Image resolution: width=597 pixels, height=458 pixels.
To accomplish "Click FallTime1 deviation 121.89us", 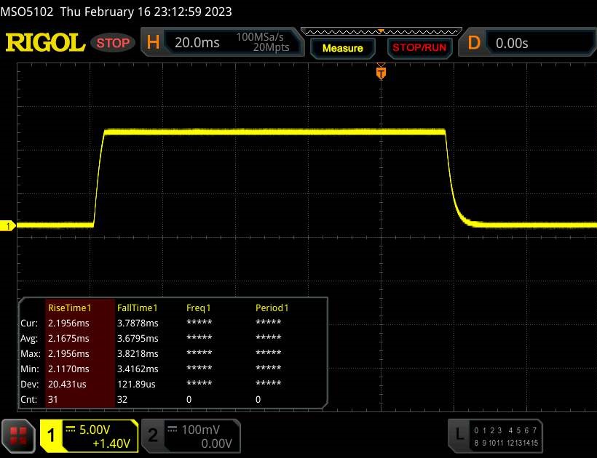I will (x=136, y=385).
